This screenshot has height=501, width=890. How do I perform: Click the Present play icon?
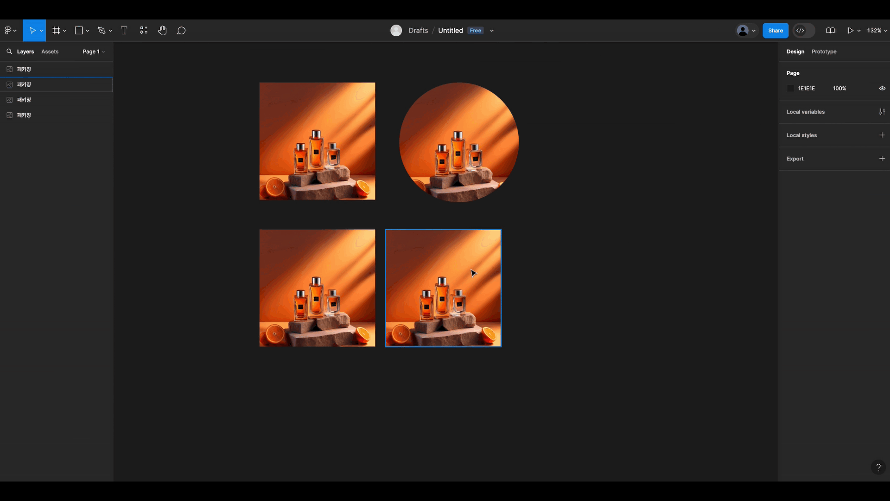coord(851,31)
